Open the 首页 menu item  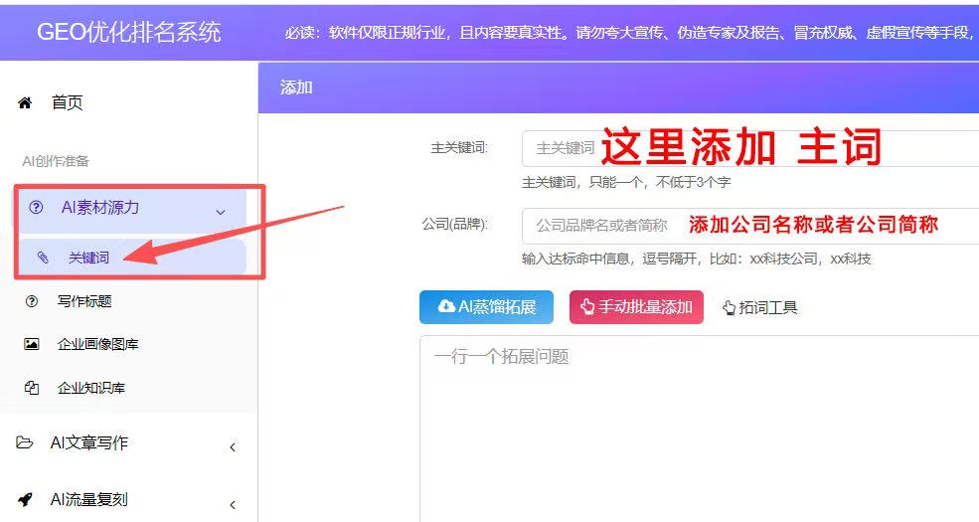[68, 102]
